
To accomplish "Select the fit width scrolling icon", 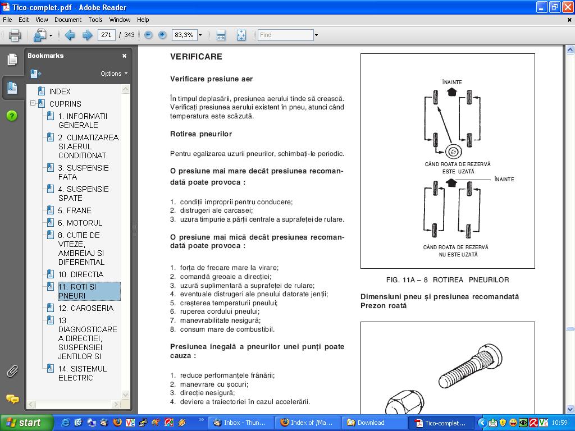I will click(221, 35).
